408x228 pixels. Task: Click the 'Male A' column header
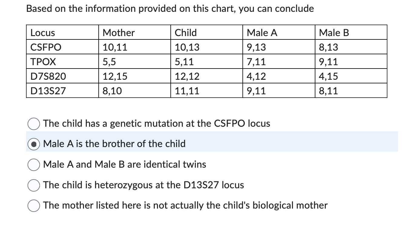[x=262, y=32]
